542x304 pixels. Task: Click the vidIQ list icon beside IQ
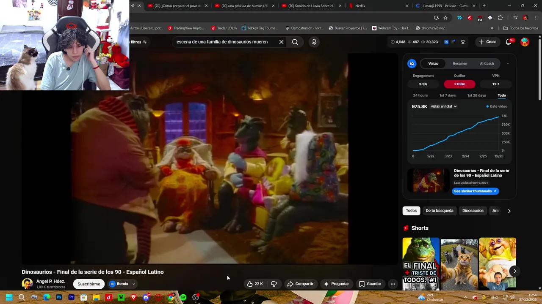point(453,42)
